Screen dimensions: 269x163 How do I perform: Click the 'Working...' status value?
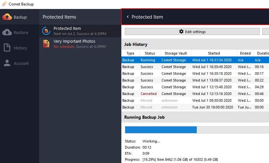tap(151, 141)
